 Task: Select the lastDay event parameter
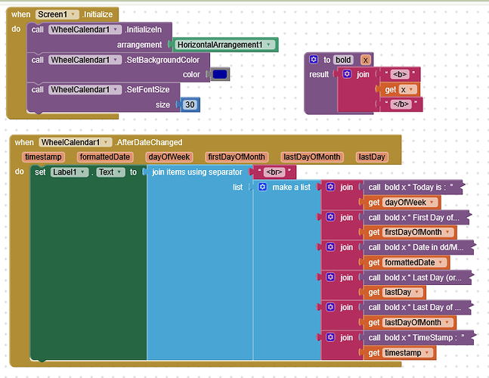point(372,157)
